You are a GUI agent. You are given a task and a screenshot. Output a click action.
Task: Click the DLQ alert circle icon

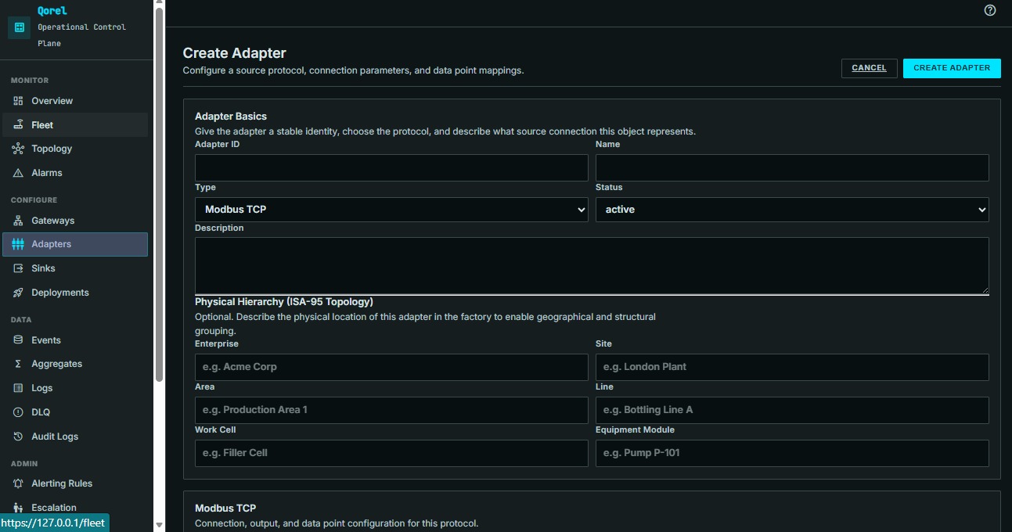[x=18, y=412]
